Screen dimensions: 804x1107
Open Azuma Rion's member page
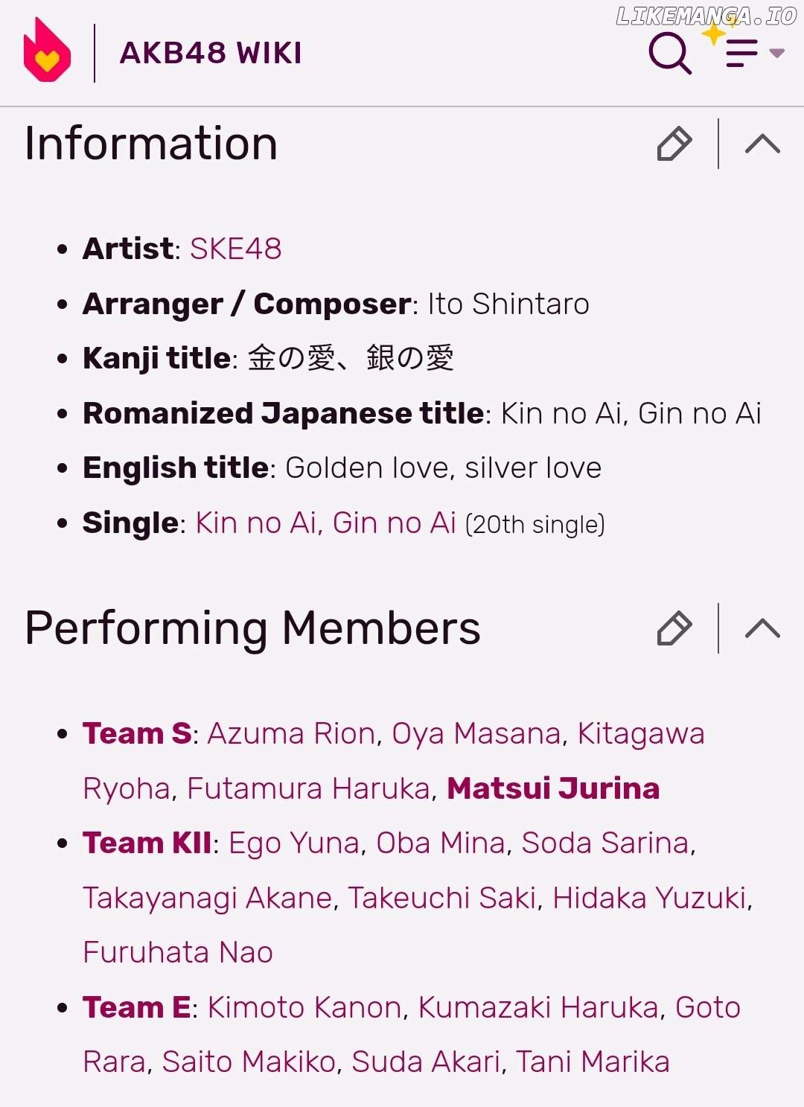pyautogui.click(x=291, y=733)
